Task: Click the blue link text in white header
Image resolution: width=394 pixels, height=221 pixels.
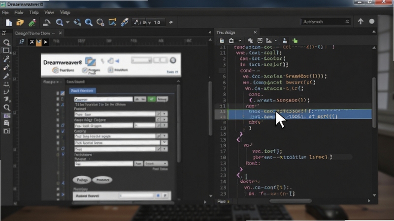Action: click(x=172, y=72)
